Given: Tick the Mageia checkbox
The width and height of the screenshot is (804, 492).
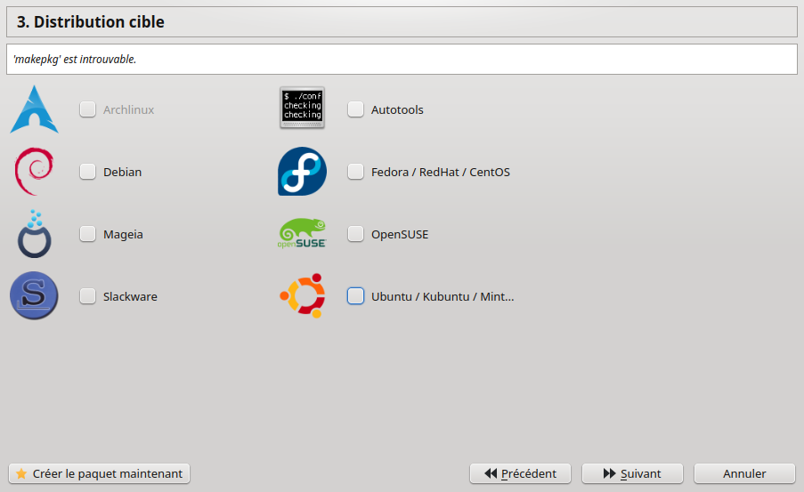Looking at the screenshot, I should (87, 234).
